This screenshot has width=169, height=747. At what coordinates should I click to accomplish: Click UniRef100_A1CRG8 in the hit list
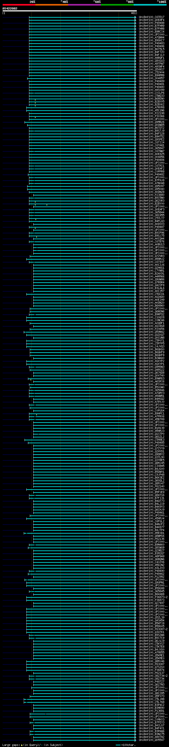coord(151,326)
